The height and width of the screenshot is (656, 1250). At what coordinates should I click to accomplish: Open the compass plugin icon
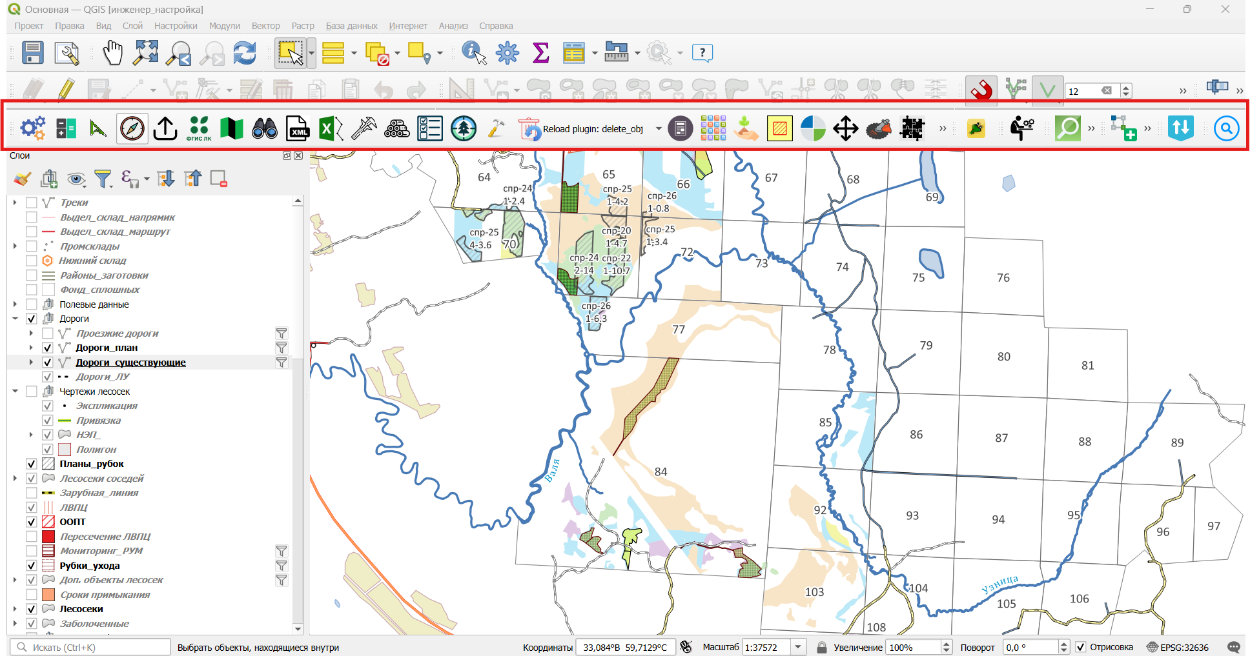[x=132, y=129]
